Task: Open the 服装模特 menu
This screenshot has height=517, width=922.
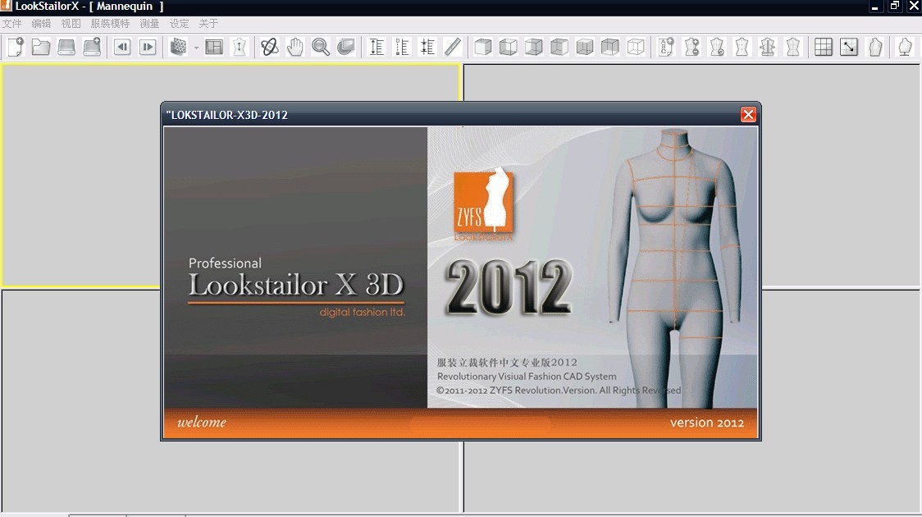Action: pos(110,24)
